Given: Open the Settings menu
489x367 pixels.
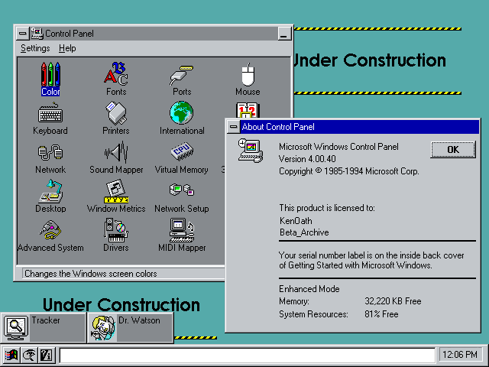Looking at the screenshot, I should coord(35,48).
